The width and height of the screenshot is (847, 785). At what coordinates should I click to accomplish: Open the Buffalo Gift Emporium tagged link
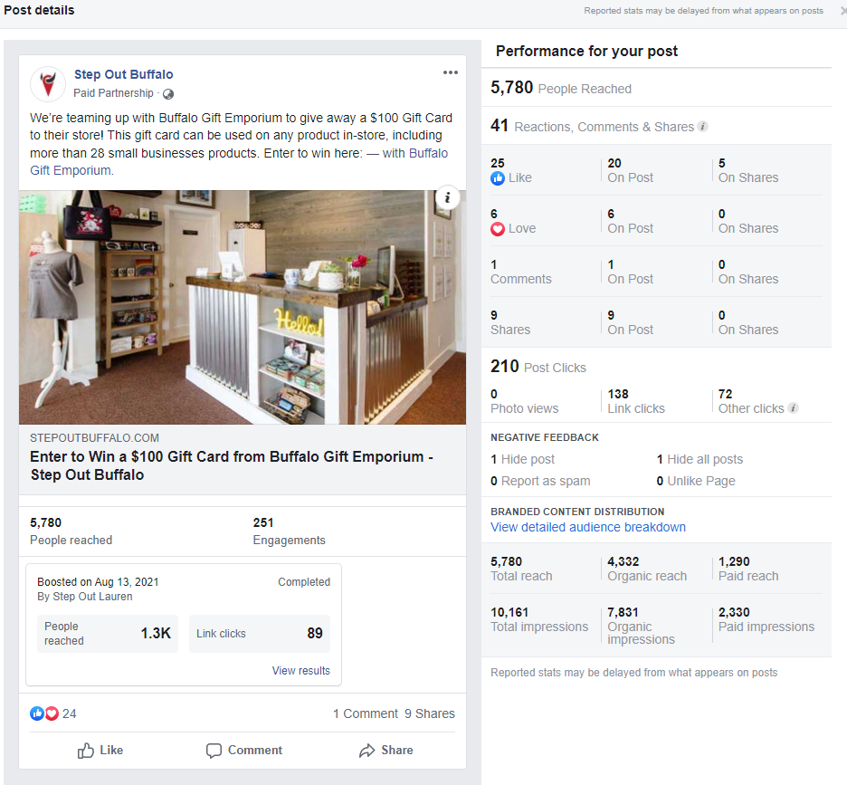239,162
